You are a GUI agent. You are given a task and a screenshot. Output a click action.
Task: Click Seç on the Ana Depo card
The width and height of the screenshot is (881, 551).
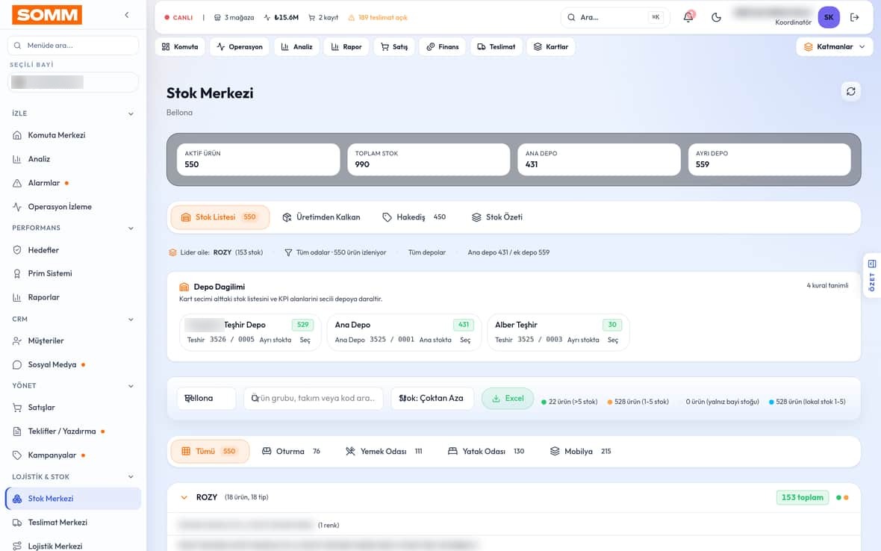[x=465, y=340]
